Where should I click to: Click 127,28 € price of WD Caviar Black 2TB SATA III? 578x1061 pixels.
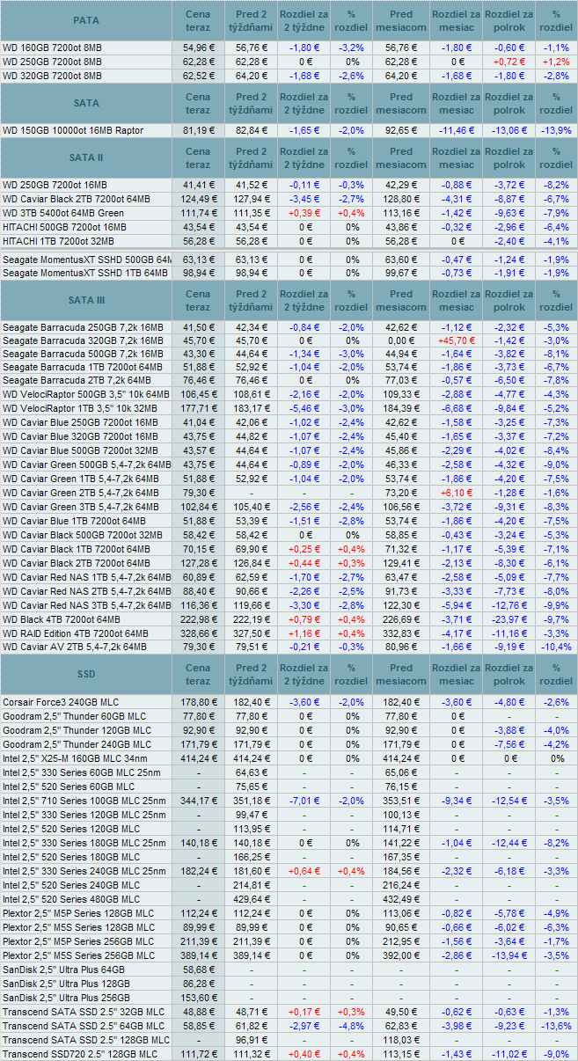point(198,562)
